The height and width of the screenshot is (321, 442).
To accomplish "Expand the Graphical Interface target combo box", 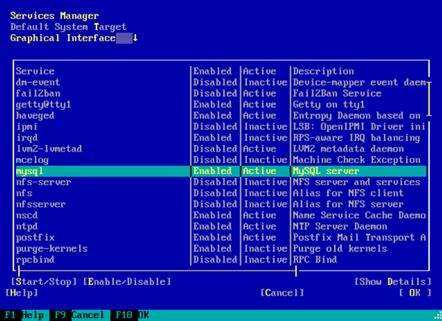I will 73,38.
